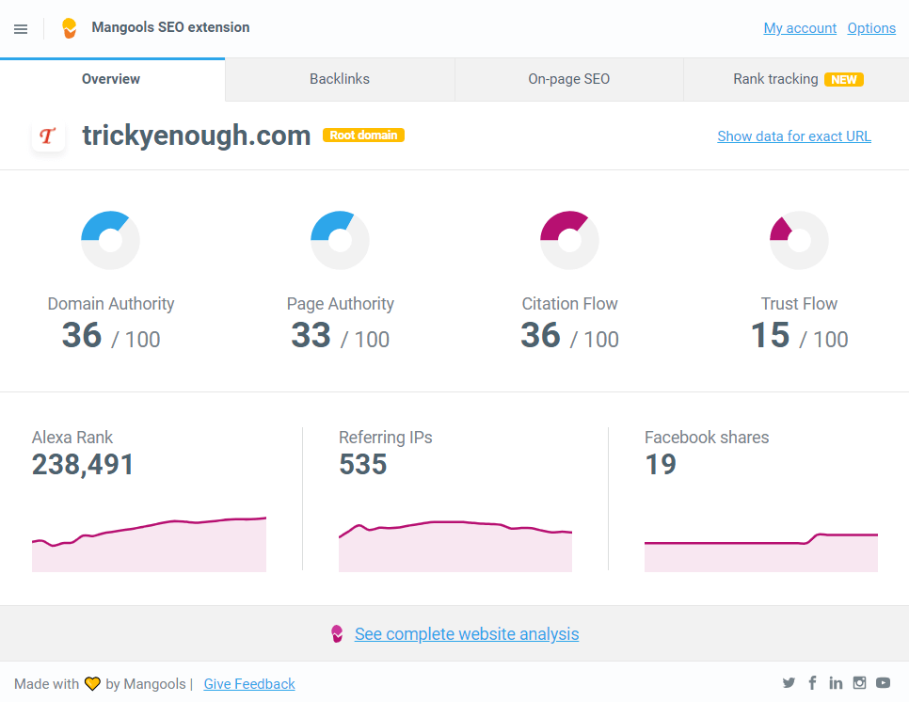This screenshot has height=702, width=909.
Task: Click the NEW badge on Rank tracking
Action: (844, 79)
